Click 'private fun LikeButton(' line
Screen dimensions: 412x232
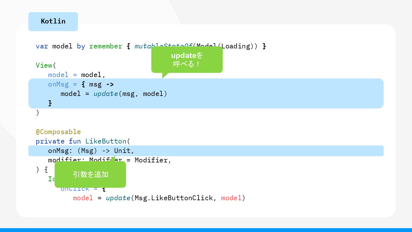[83, 141]
